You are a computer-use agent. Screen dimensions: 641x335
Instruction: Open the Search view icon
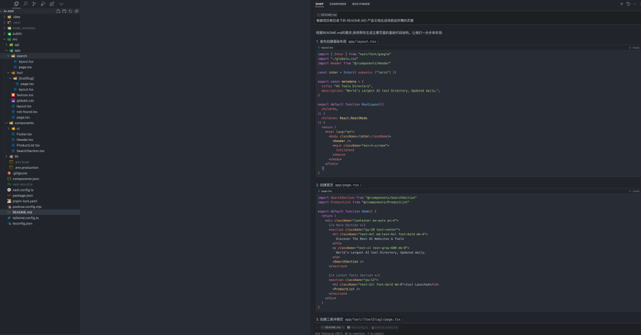pyautogui.click(x=26, y=4)
